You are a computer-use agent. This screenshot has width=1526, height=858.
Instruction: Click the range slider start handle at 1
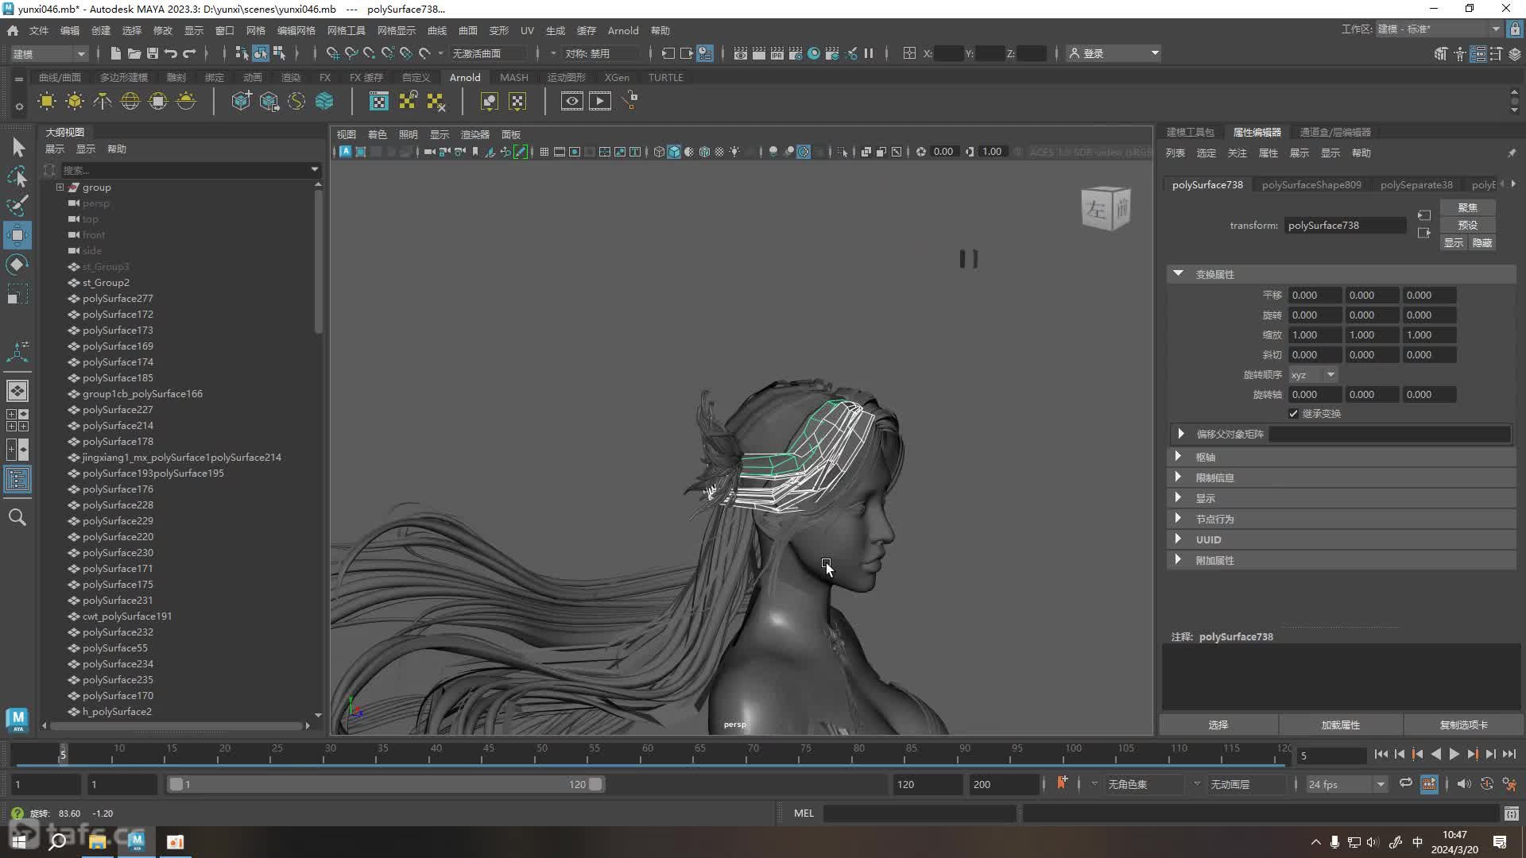(x=176, y=784)
